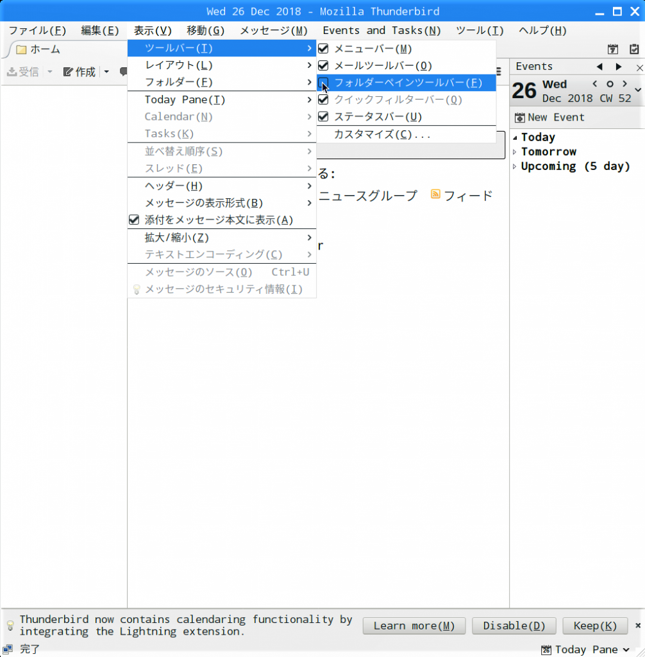The image size is (645, 657).
Task: Go to previous day in mini-date
Action: click(x=595, y=84)
